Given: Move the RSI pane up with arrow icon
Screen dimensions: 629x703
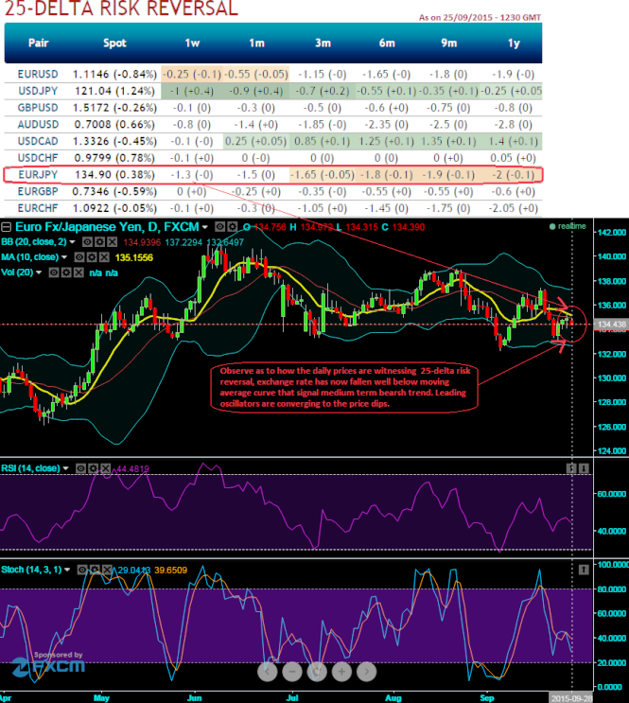Looking at the screenshot, I should click(x=571, y=468).
